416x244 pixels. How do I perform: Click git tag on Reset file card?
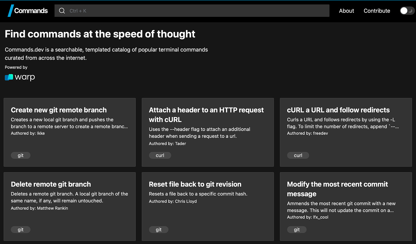(159, 230)
